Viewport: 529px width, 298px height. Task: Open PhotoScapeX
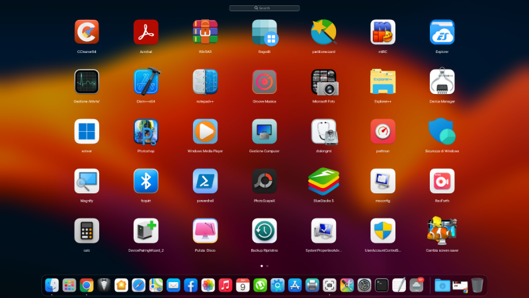[x=264, y=181]
